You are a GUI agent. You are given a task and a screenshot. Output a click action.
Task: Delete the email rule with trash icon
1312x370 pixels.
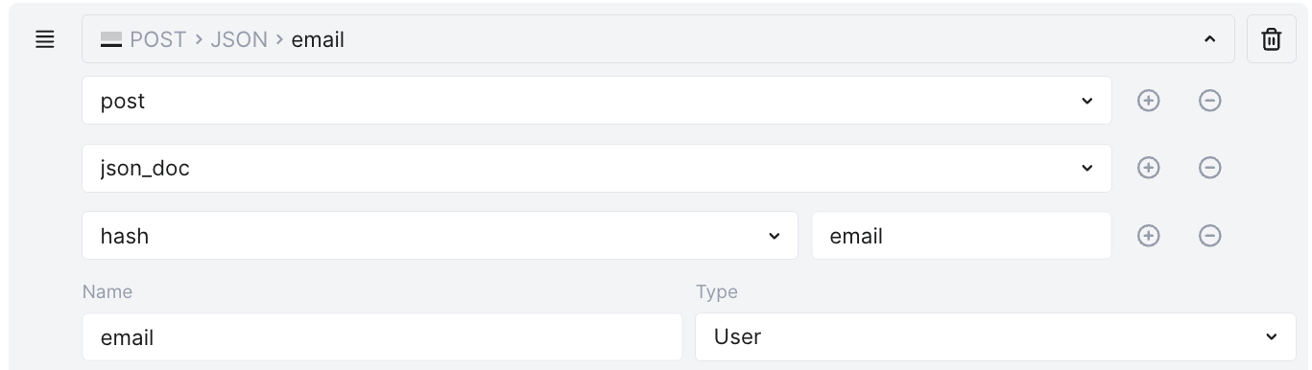click(1271, 39)
